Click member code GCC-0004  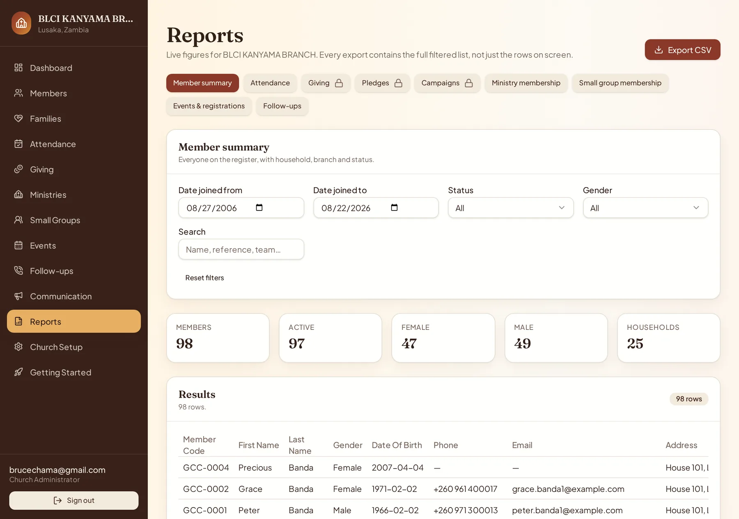point(206,468)
